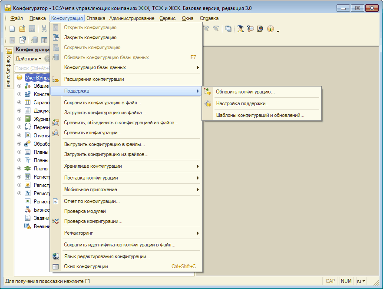This screenshot has width=383, height=289.
Task: Open the Администрирование menu
Action: tap(132, 18)
